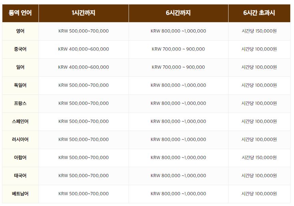
Task: Click the 독일어 row label
Action: click(x=20, y=85)
